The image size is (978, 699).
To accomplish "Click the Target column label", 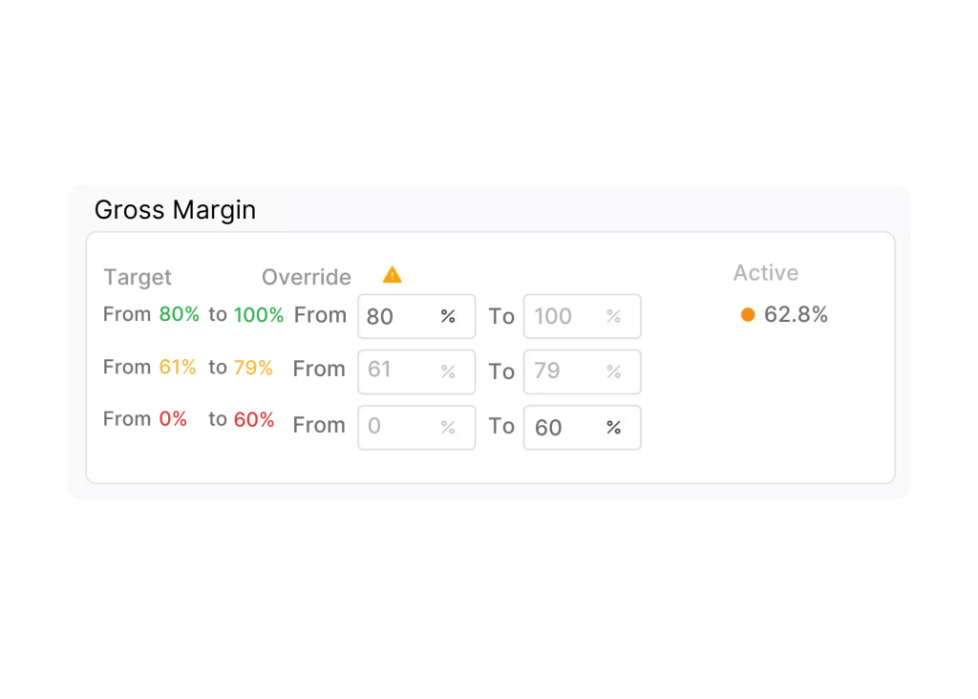I will 138,277.
